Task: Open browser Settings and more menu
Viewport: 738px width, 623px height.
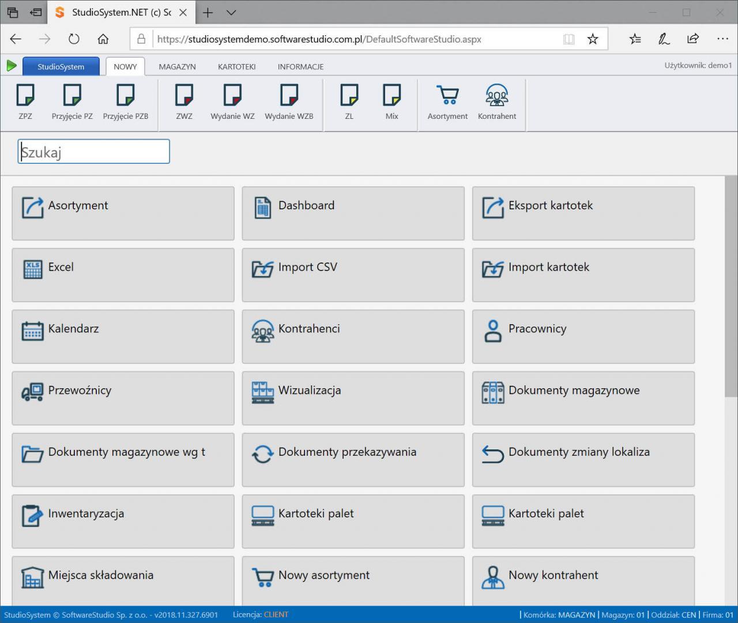Action: click(722, 39)
